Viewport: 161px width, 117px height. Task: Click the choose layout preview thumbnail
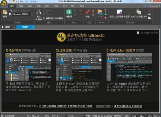tap(28, 67)
